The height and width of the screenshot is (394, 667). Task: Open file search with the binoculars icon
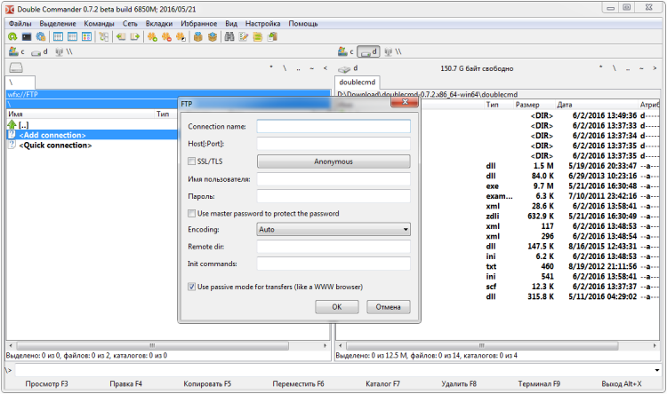point(229,37)
